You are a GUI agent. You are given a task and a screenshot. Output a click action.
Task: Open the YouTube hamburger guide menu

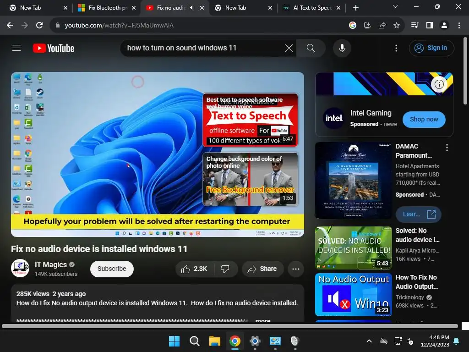pyautogui.click(x=16, y=48)
